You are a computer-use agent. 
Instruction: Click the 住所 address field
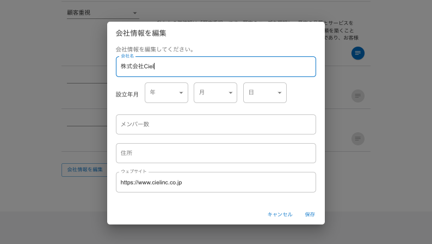(x=215, y=153)
